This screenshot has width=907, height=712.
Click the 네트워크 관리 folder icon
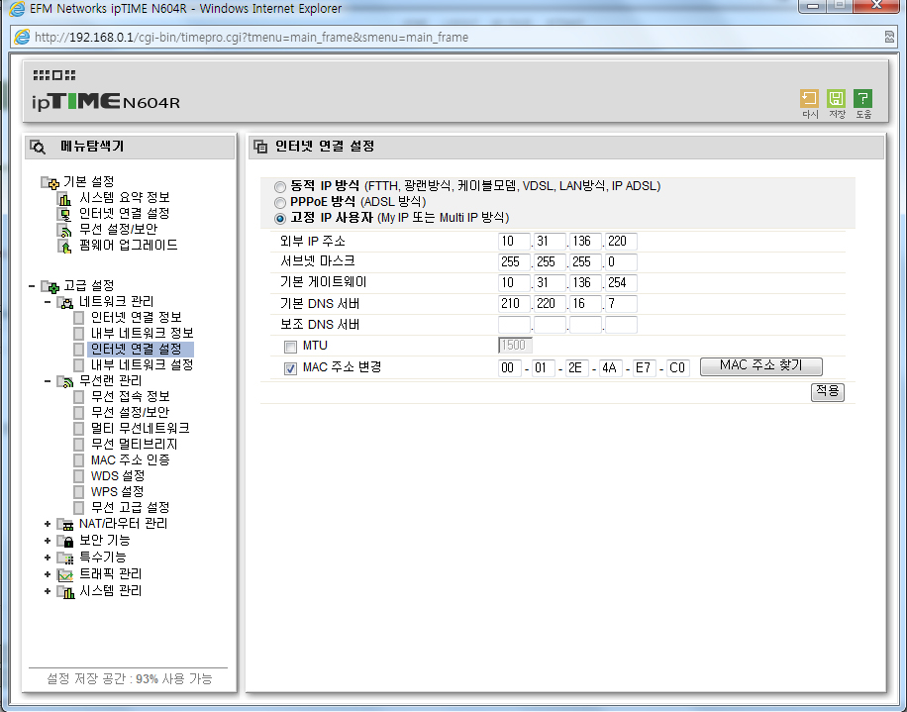point(64,302)
